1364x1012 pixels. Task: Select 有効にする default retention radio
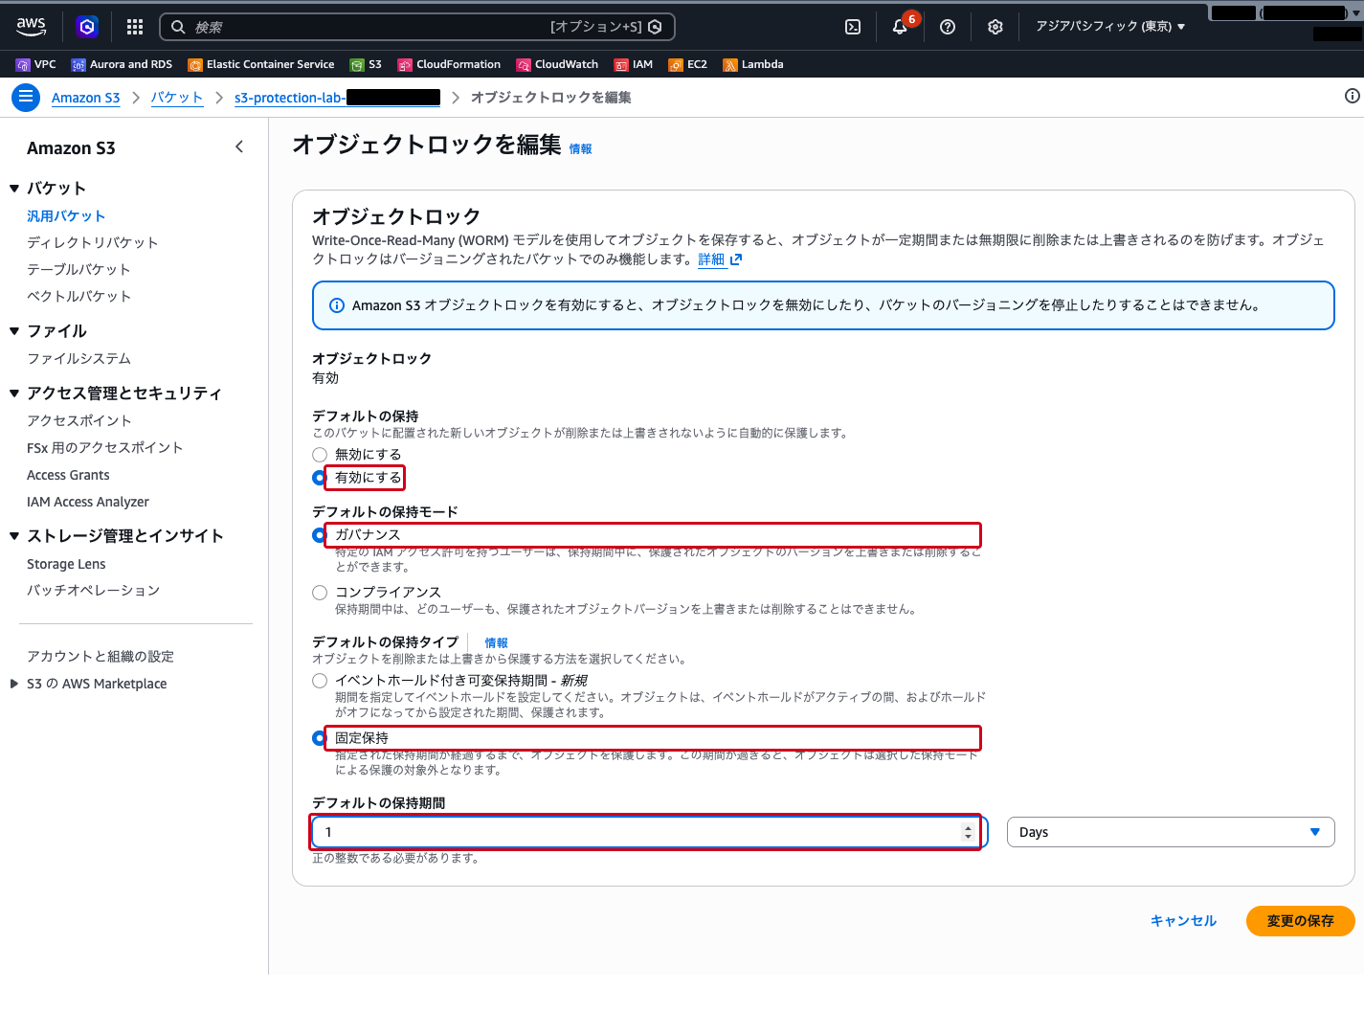tap(320, 478)
